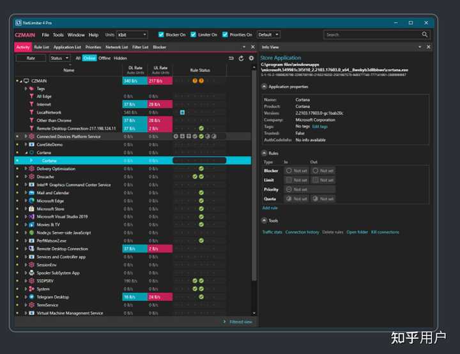Click green check icon on Delivery Optimization row
Screen dimensions: 460x354
coord(201,169)
